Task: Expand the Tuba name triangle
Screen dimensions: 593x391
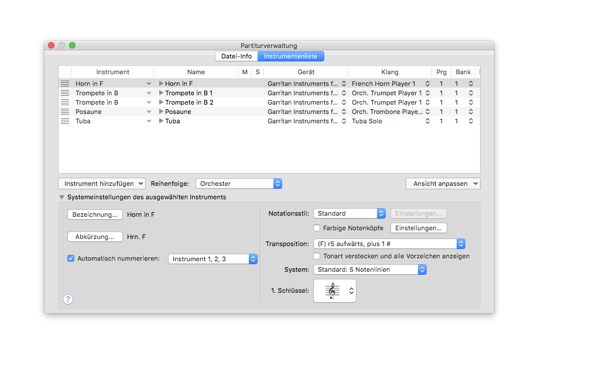Action: click(161, 121)
